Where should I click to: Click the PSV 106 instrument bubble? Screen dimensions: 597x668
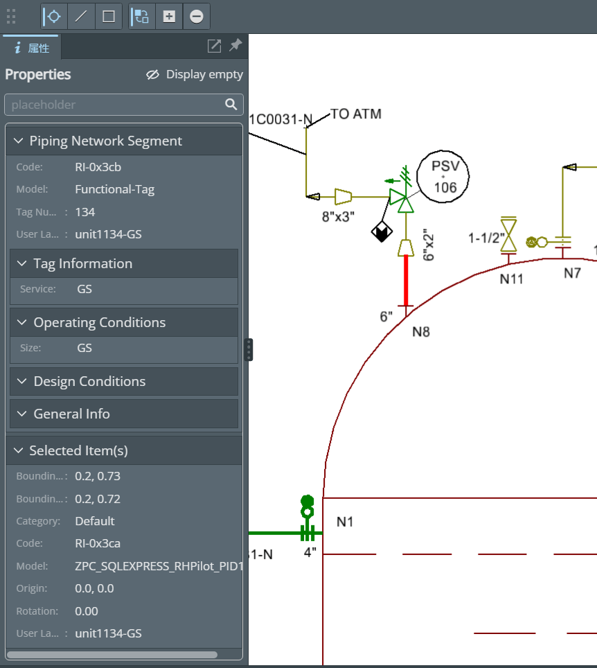click(444, 177)
